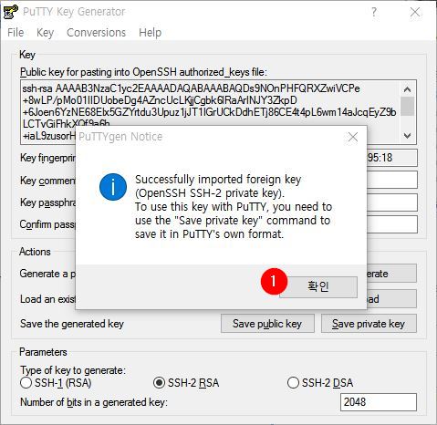Close the PuTTY Key Generator window
Screen dimensions: 437x425
(x=415, y=12)
